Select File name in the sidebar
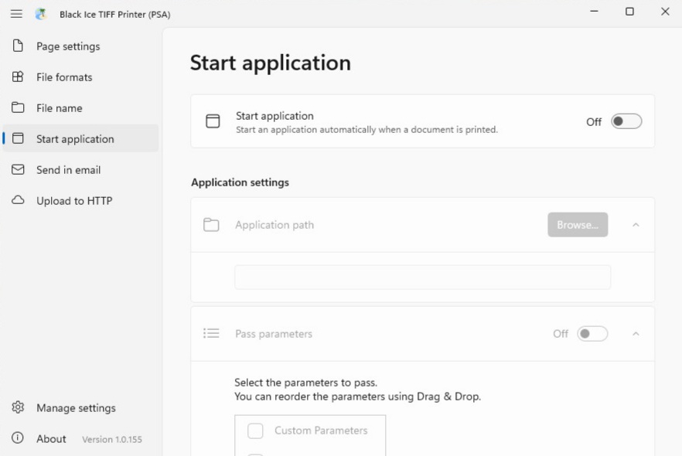The image size is (682, 456). [81, 107]
